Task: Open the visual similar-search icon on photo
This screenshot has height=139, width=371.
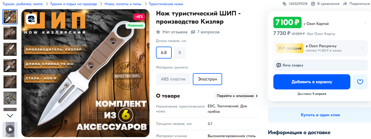Action: 31,19
